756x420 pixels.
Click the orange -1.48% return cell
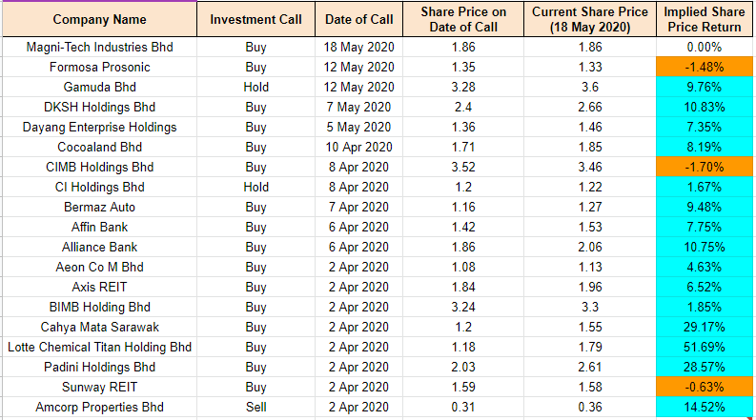705,67
